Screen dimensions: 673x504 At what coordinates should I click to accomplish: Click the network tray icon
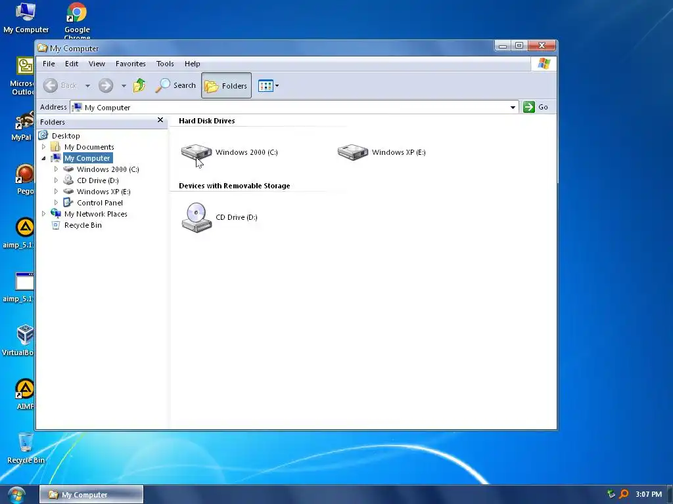point(611,494)
